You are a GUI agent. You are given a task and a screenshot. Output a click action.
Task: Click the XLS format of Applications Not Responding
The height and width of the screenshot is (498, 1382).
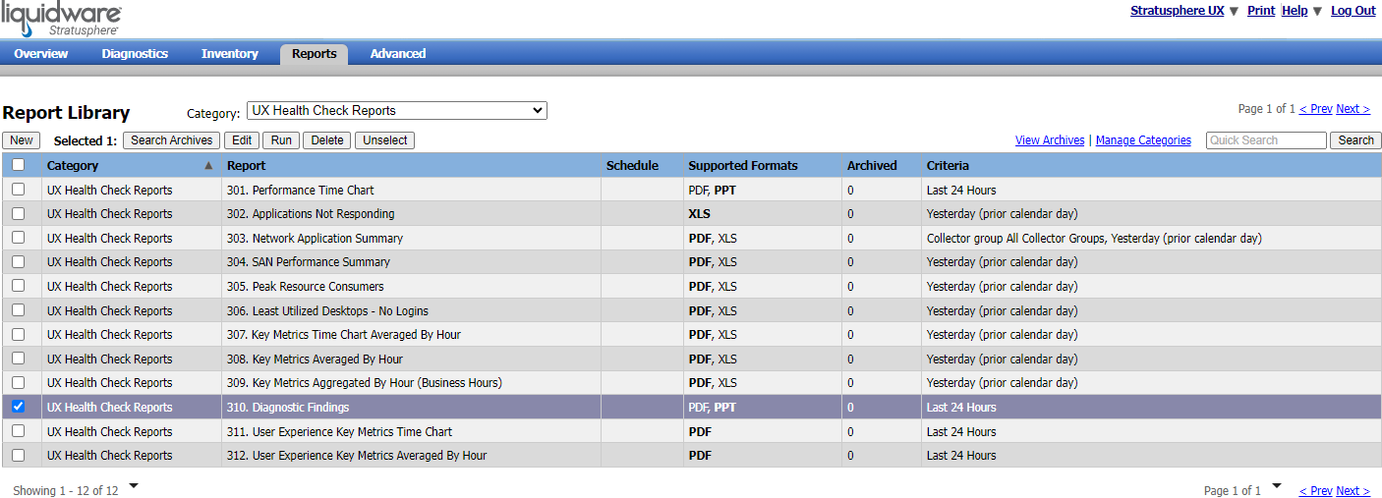click(x=700, y=214)
